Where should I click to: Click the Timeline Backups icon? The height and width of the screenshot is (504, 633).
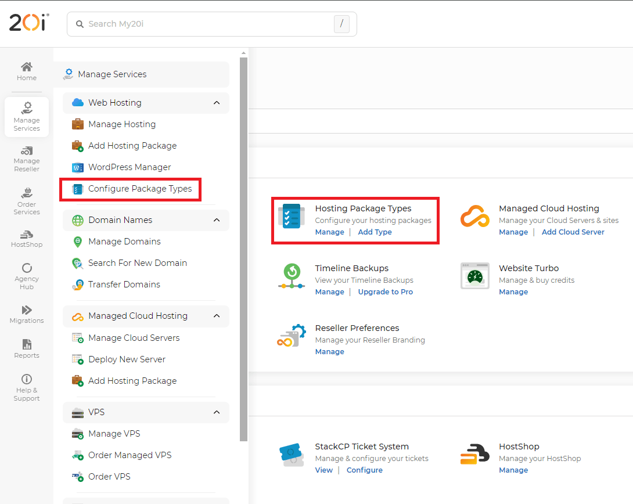tap(292, 276)
